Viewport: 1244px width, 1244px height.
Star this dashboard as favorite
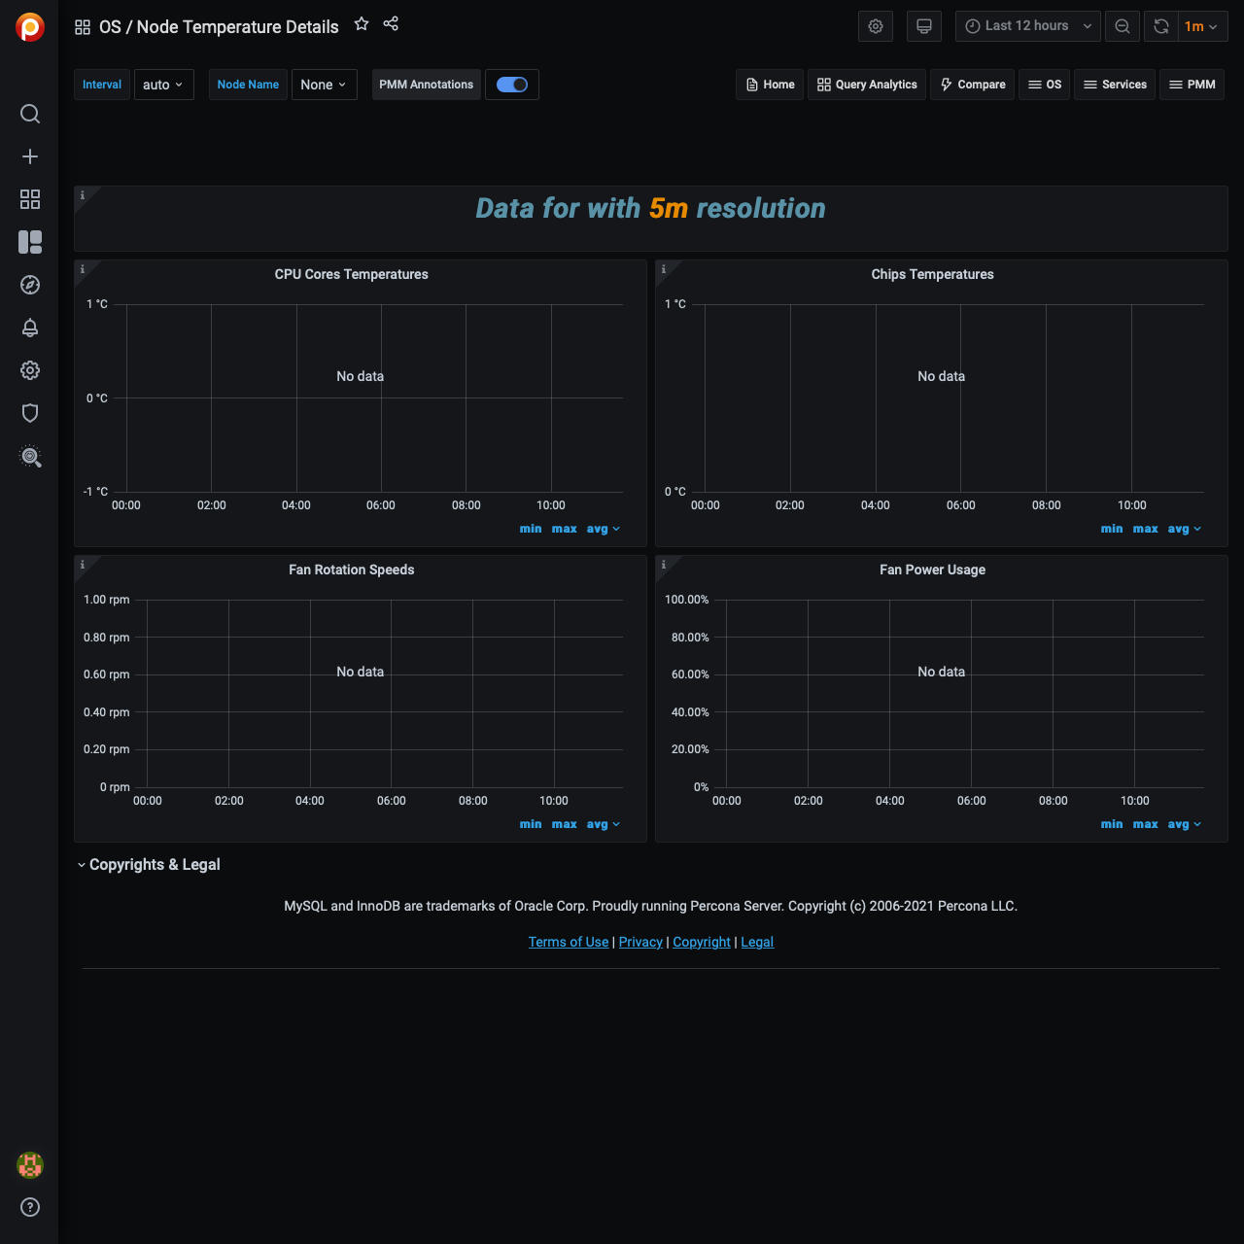click(362, 24)
